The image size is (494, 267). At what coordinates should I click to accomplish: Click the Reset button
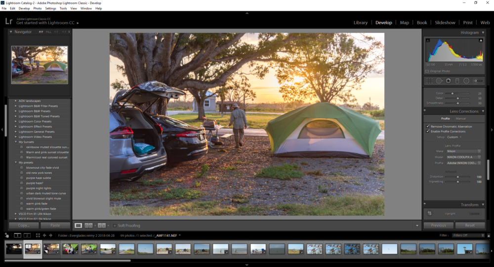pos(470,225)
